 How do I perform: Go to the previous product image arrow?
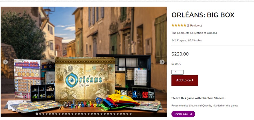pyautogui.click(x=5, y=62)
